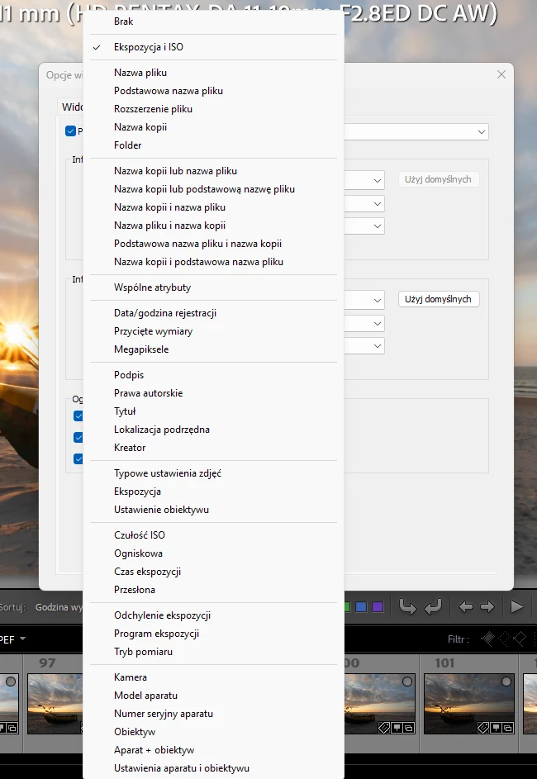
Task: Toggle the checkbox beside the Widok tab content
Action: pos(70,131)
